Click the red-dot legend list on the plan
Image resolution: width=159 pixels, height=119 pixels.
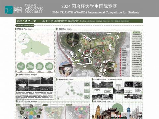(x=123, y=62)
